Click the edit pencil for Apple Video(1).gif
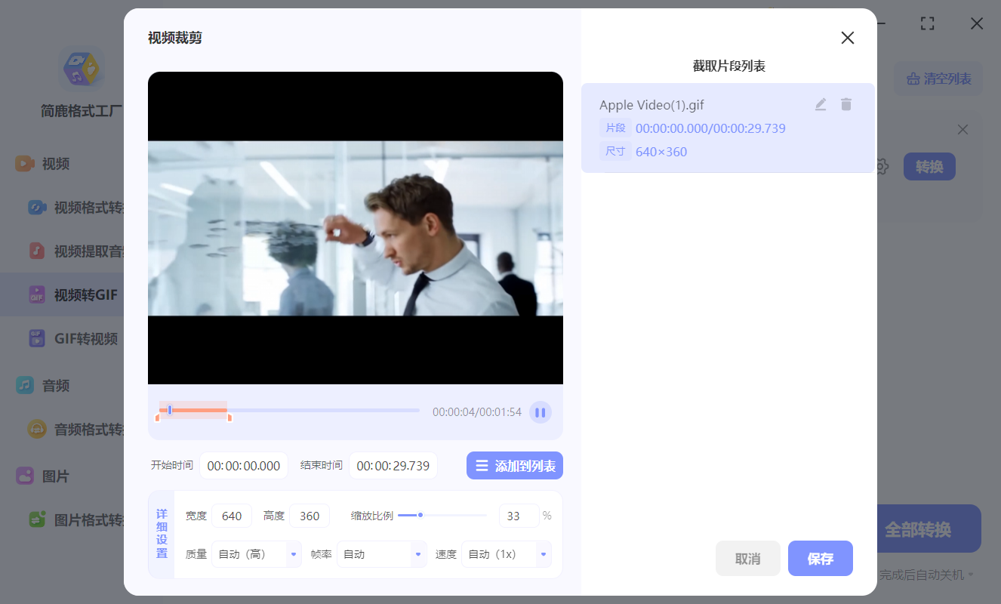 coord(821,104)
